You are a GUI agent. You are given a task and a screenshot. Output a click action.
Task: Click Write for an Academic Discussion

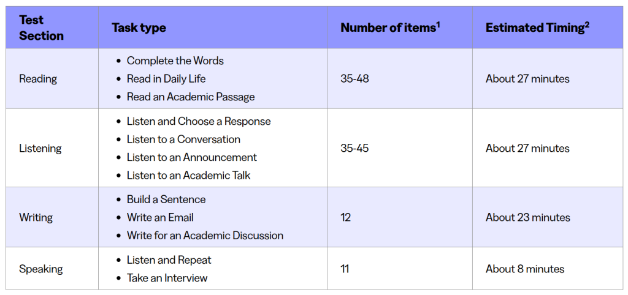(x=205, y=236)
